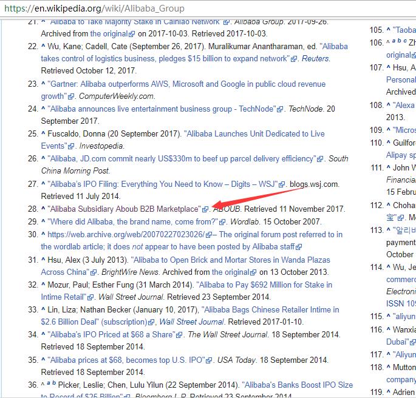Open "Alibaba Subsidiary Aboub B2B Marketplace" link
The image size is (416, 398).
pyautogui.click(x=123, y=209)
